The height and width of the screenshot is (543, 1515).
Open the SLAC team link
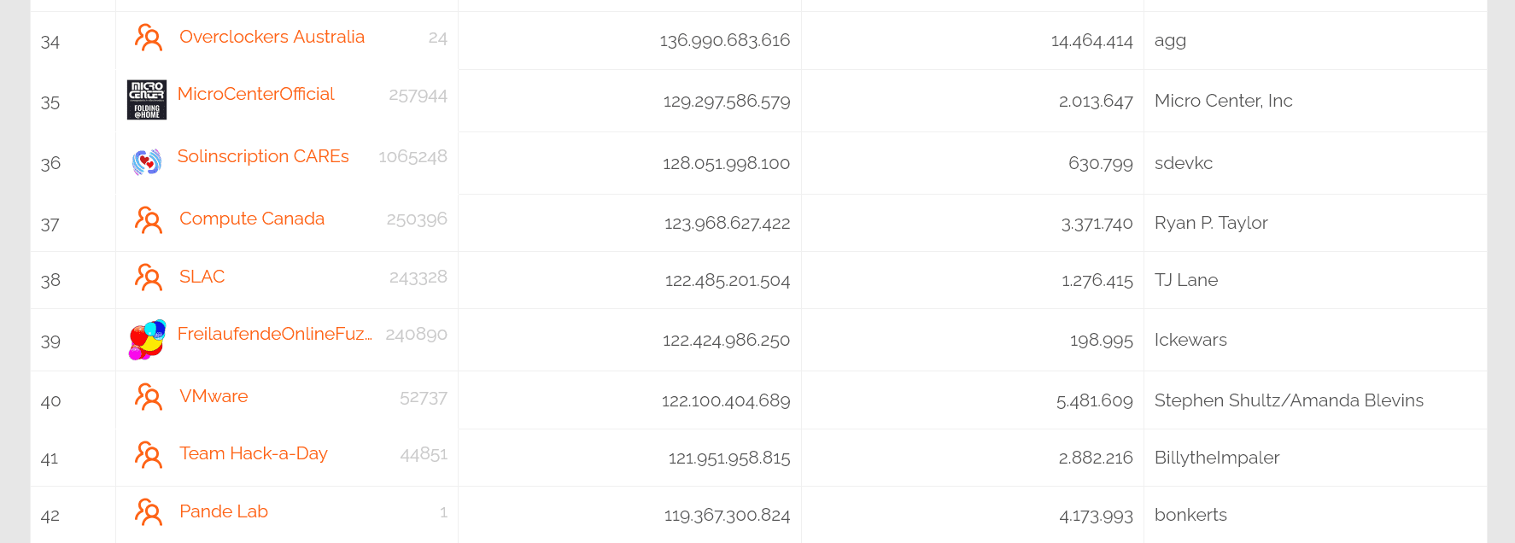point(202,277)
